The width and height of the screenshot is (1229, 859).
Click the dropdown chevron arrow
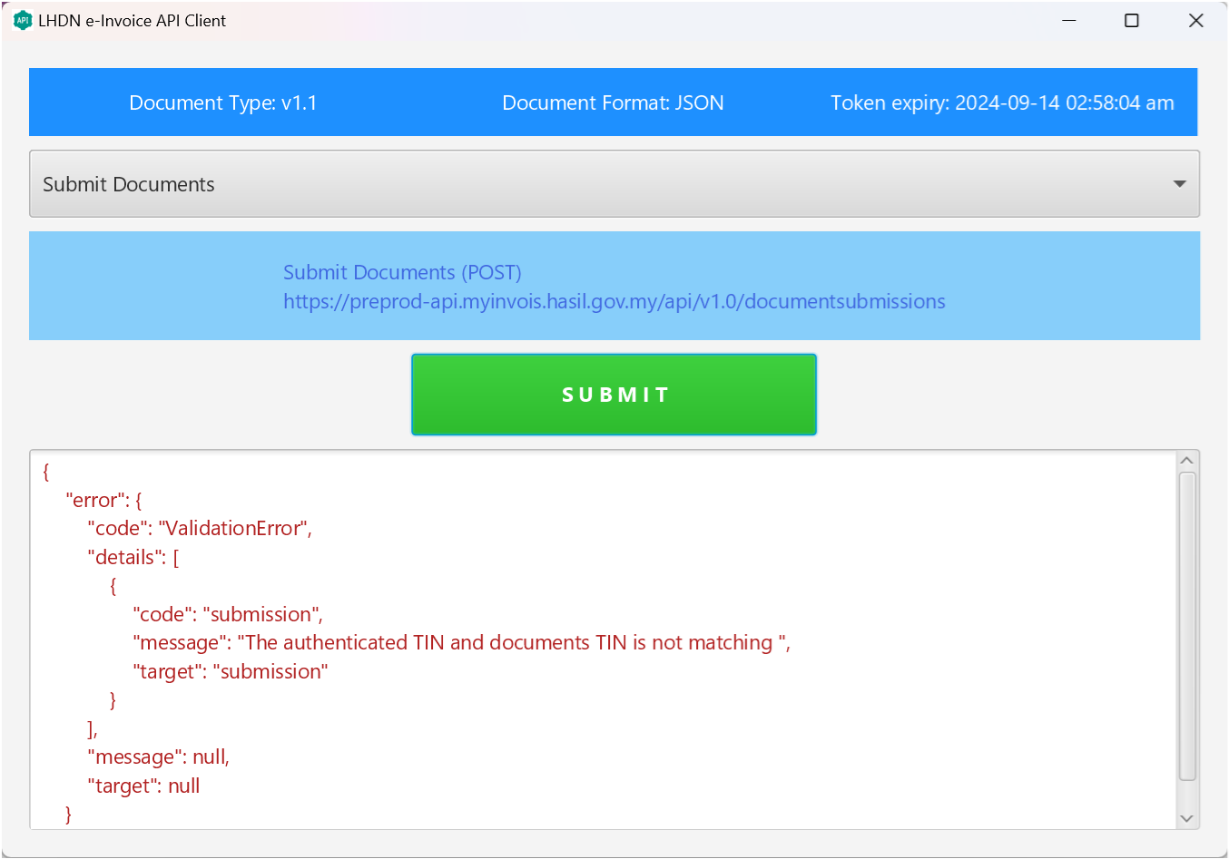pos(1179,183)
